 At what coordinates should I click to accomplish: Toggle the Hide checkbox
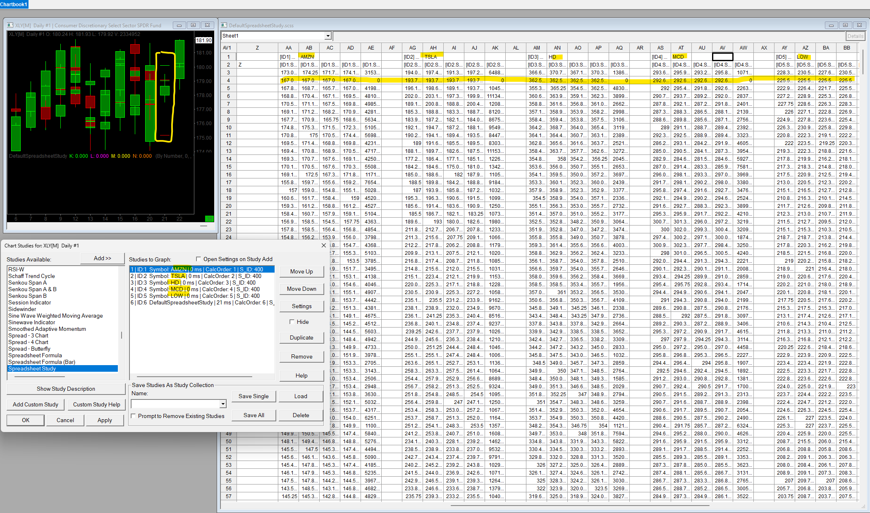(x=292, y=322)
